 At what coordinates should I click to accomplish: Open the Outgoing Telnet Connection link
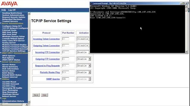coord(46,46)
